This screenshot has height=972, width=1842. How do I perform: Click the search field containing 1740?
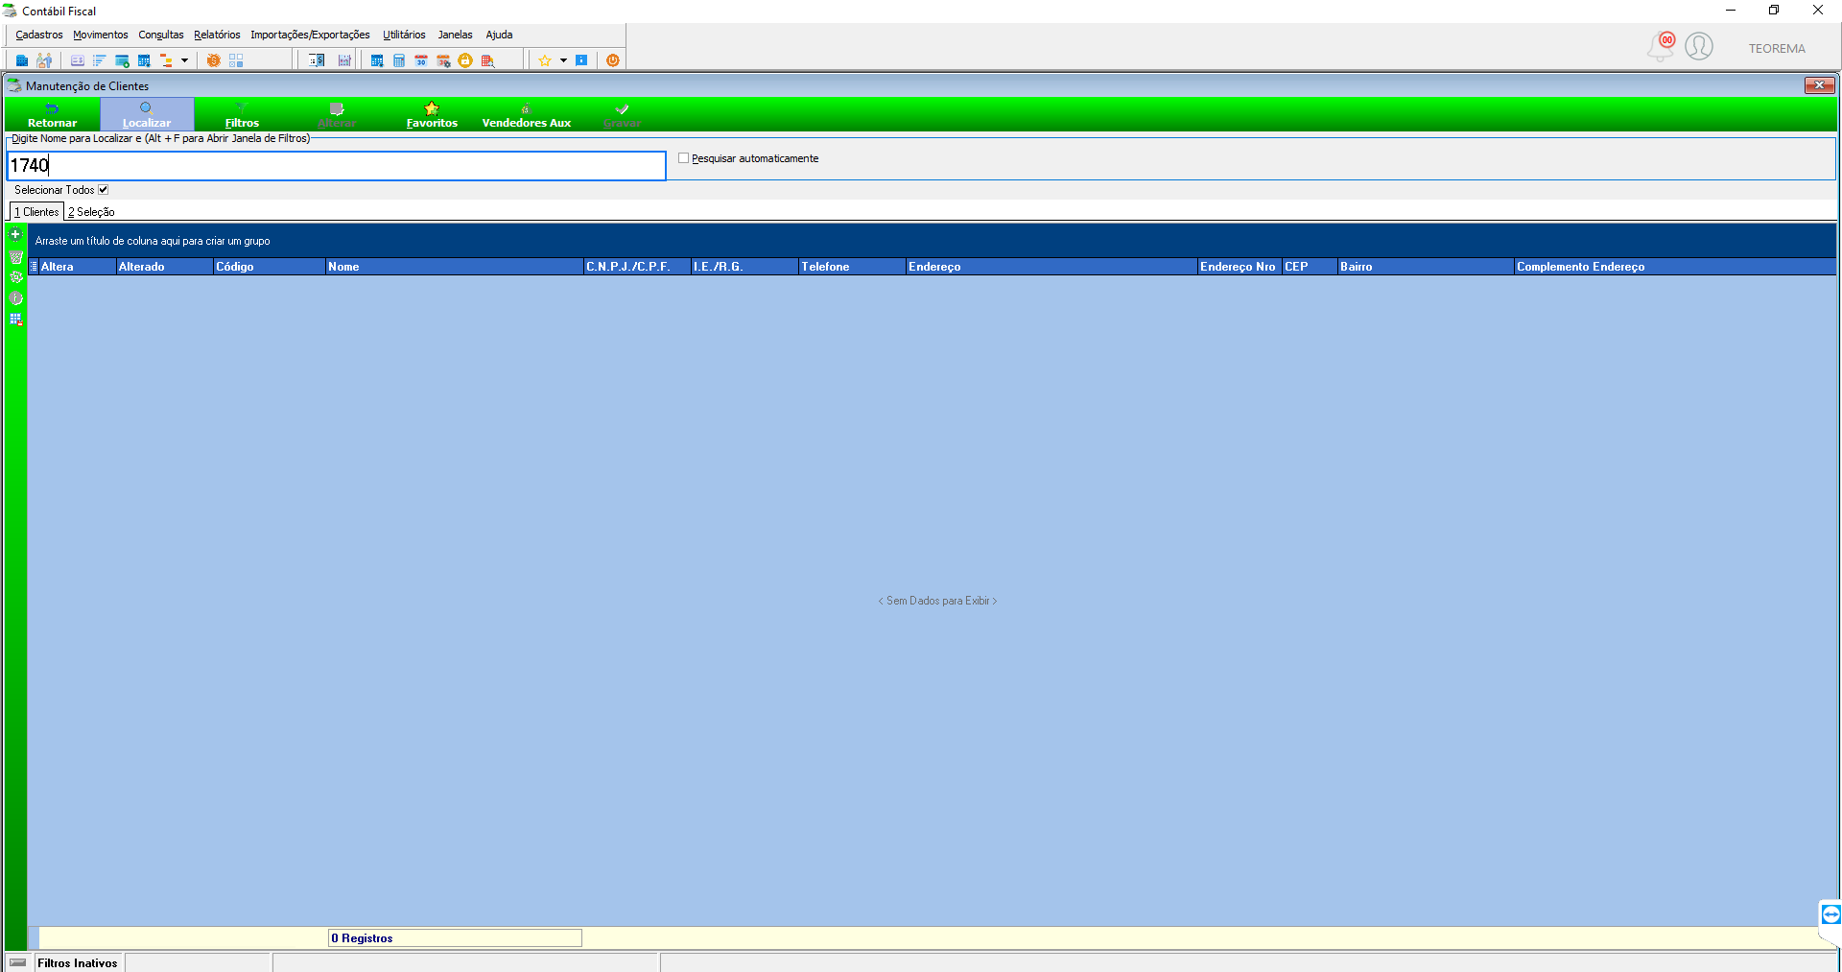tap(337, 166)
